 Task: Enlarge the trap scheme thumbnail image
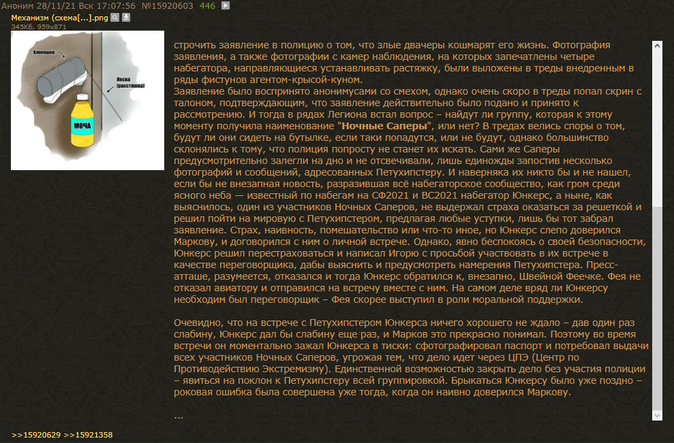87,100
